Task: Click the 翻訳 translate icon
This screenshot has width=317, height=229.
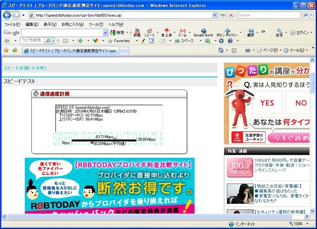Action: pos(251,32)
